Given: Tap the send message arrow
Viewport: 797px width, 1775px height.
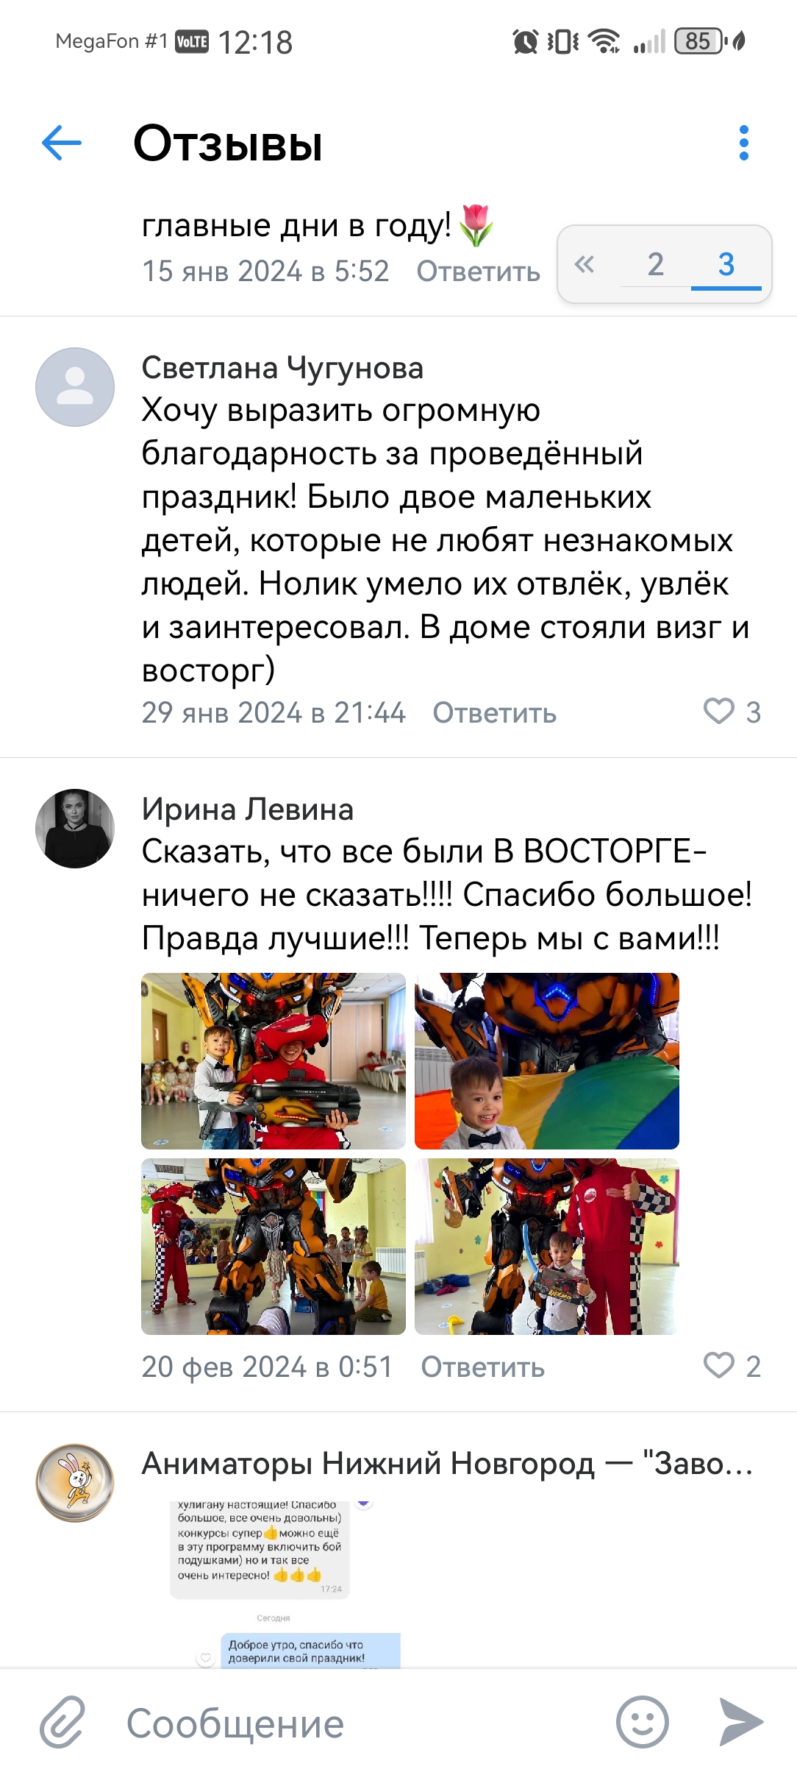Looking at the screenshot, I should pyautogui.click(x=741, y=1722).
